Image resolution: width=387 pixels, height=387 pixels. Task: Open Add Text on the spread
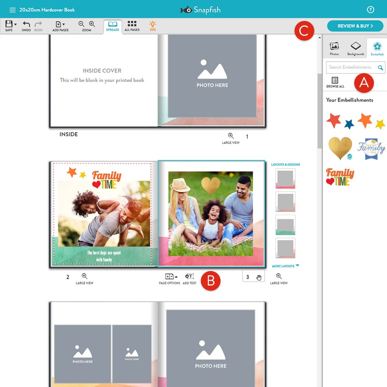pos(189,277)
